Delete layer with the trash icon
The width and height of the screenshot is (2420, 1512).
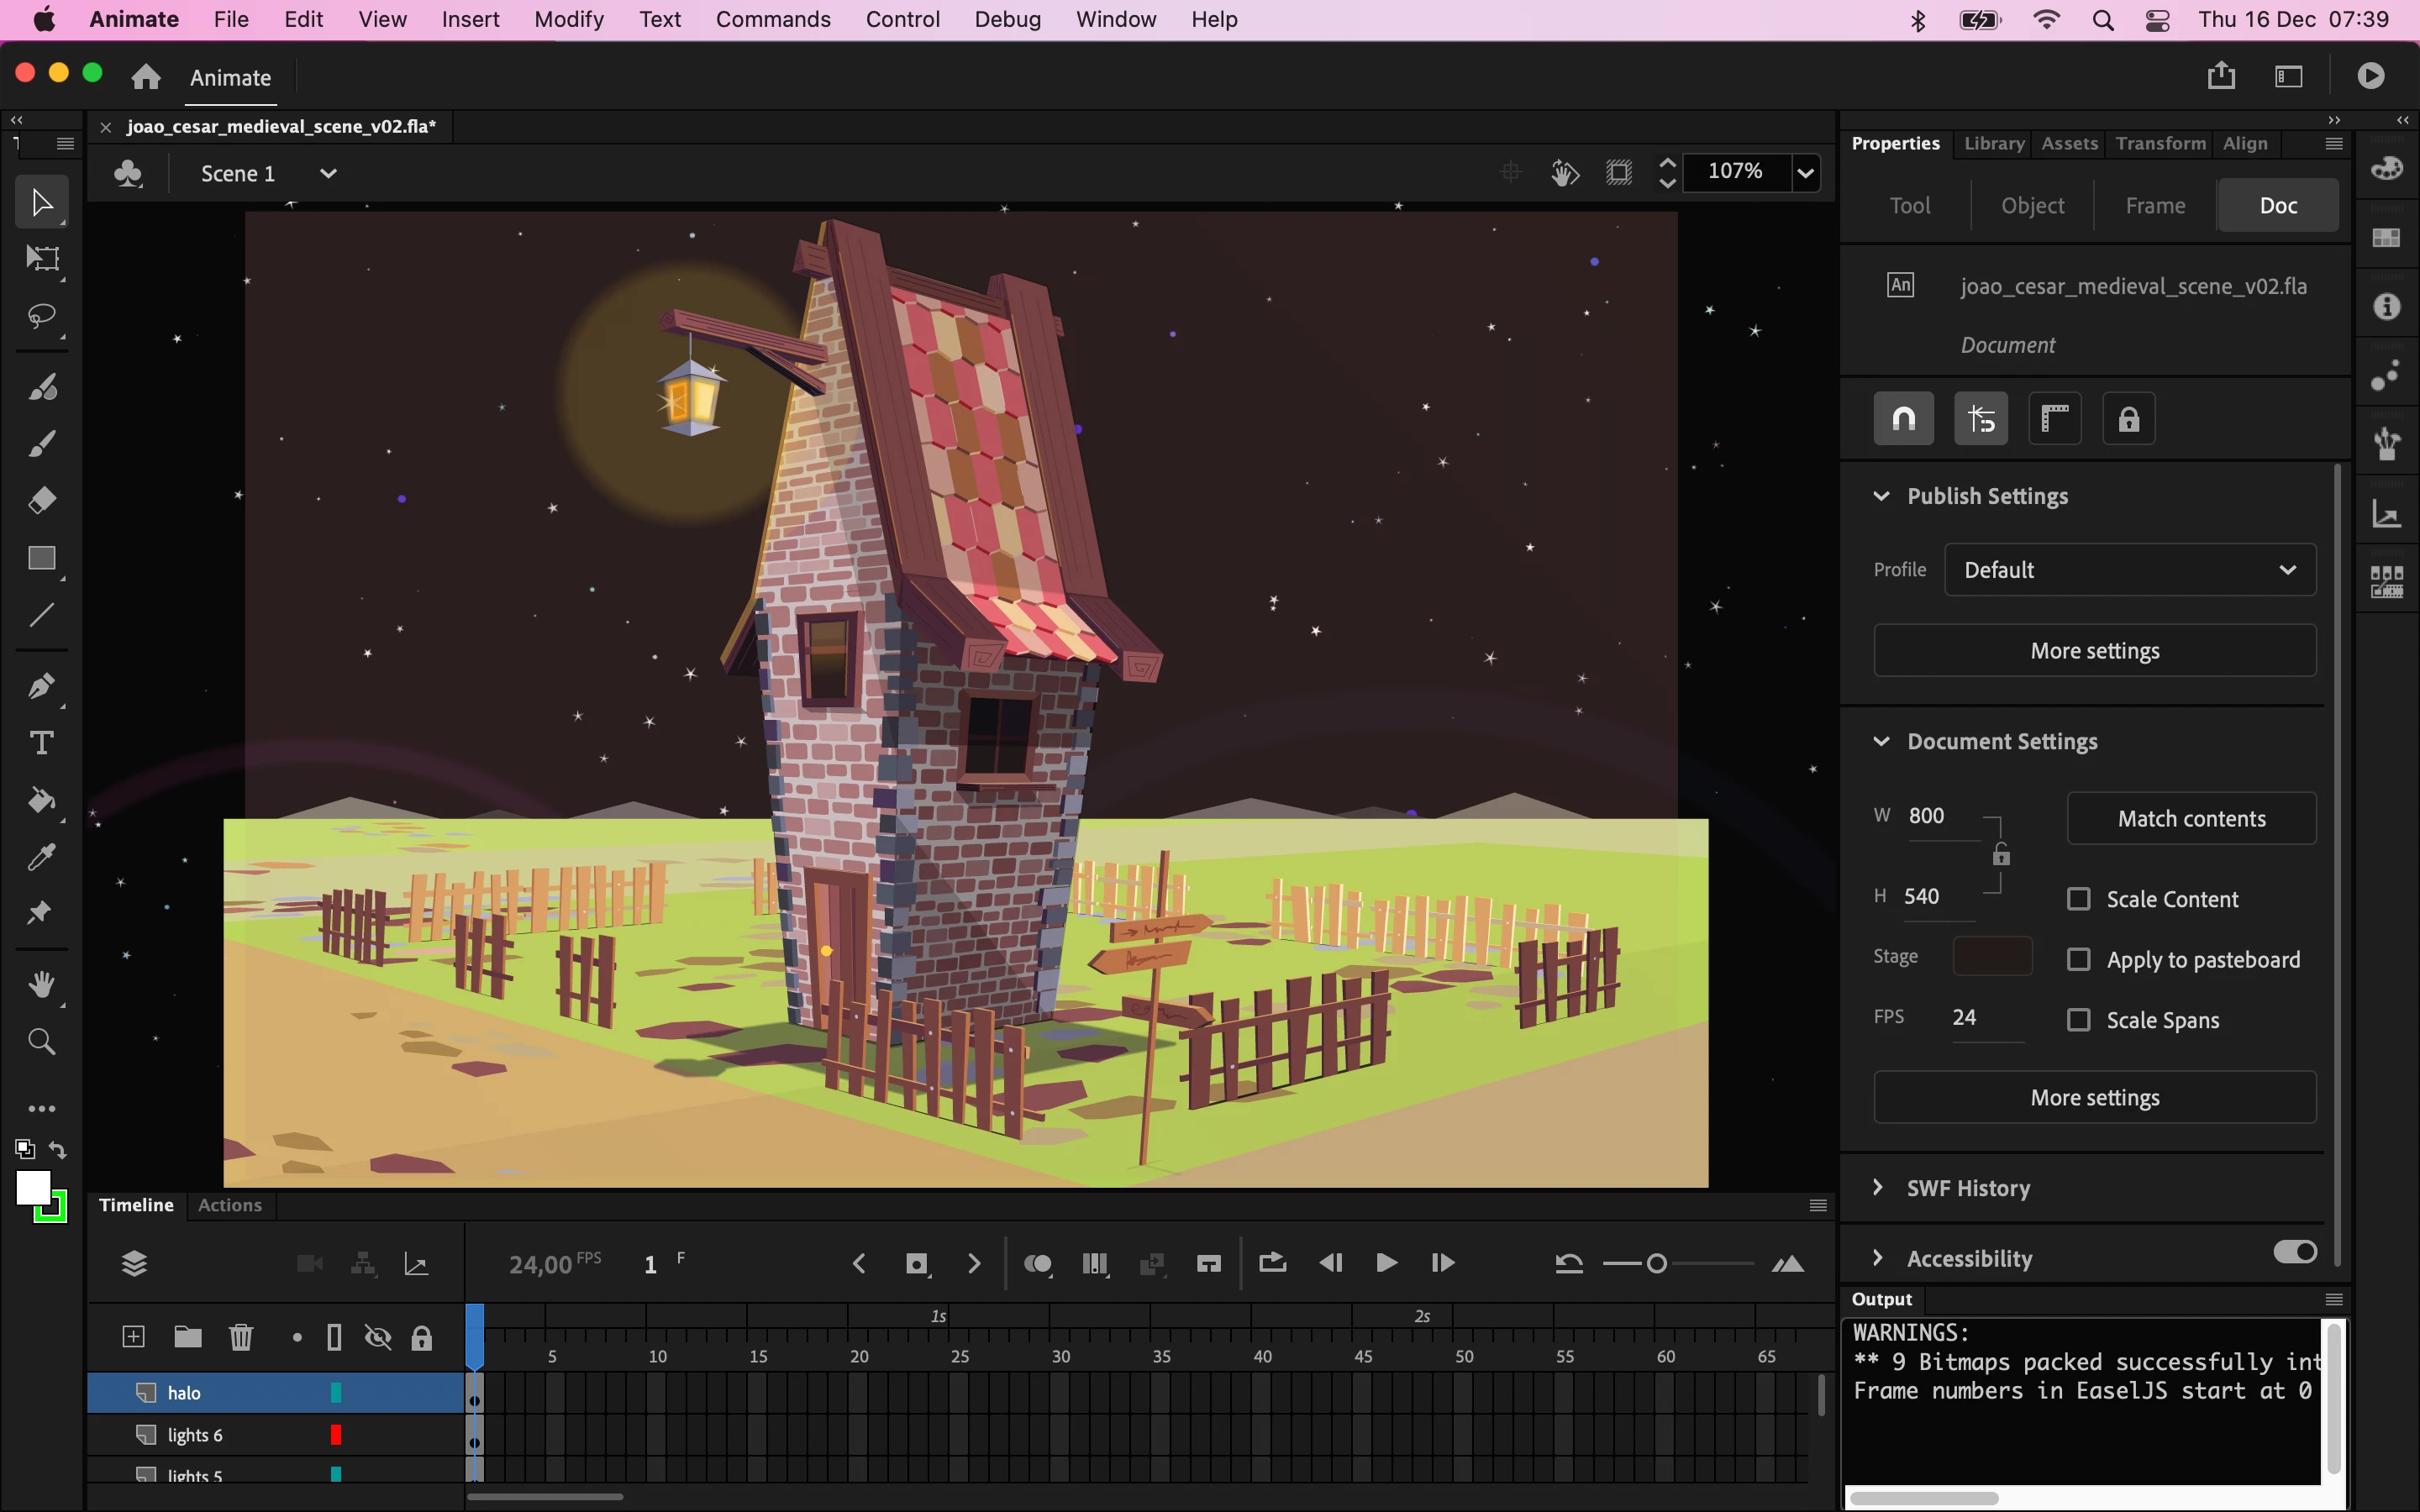[241, 1337]
